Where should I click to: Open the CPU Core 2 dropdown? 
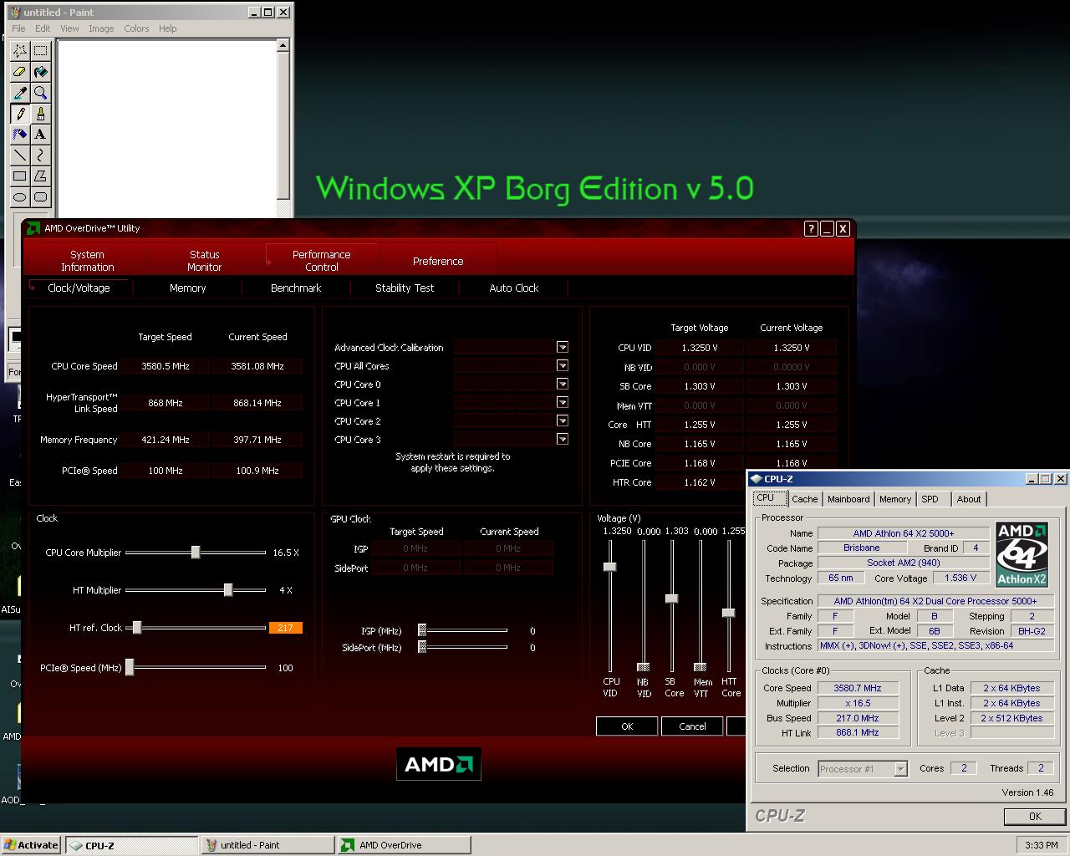563,420
